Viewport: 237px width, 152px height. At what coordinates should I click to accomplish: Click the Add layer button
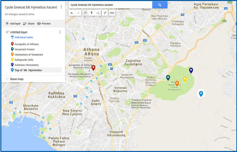click(13, 23)
